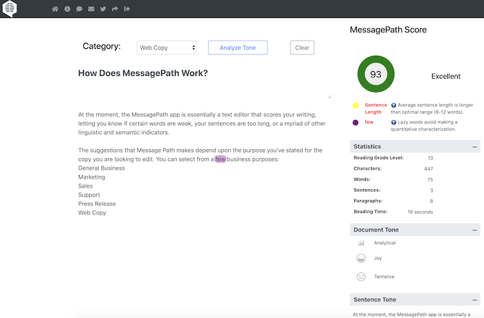The height and width of the screenshot is (318, 484).
Task: Click the Sentences value 3
Action: click(x=431, y=190)
